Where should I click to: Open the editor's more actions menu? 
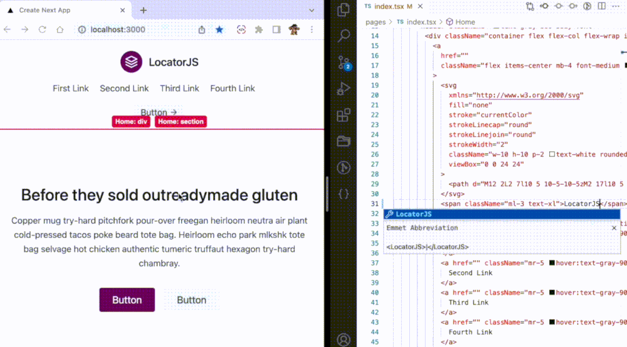616,6
